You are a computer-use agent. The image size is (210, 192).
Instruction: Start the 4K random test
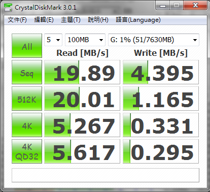click(27, 125)
